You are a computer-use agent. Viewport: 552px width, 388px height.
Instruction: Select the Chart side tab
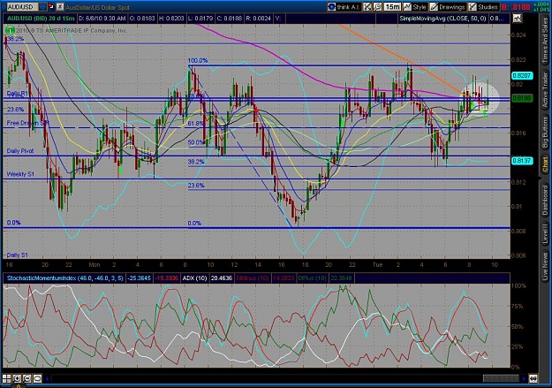(545, 165)
